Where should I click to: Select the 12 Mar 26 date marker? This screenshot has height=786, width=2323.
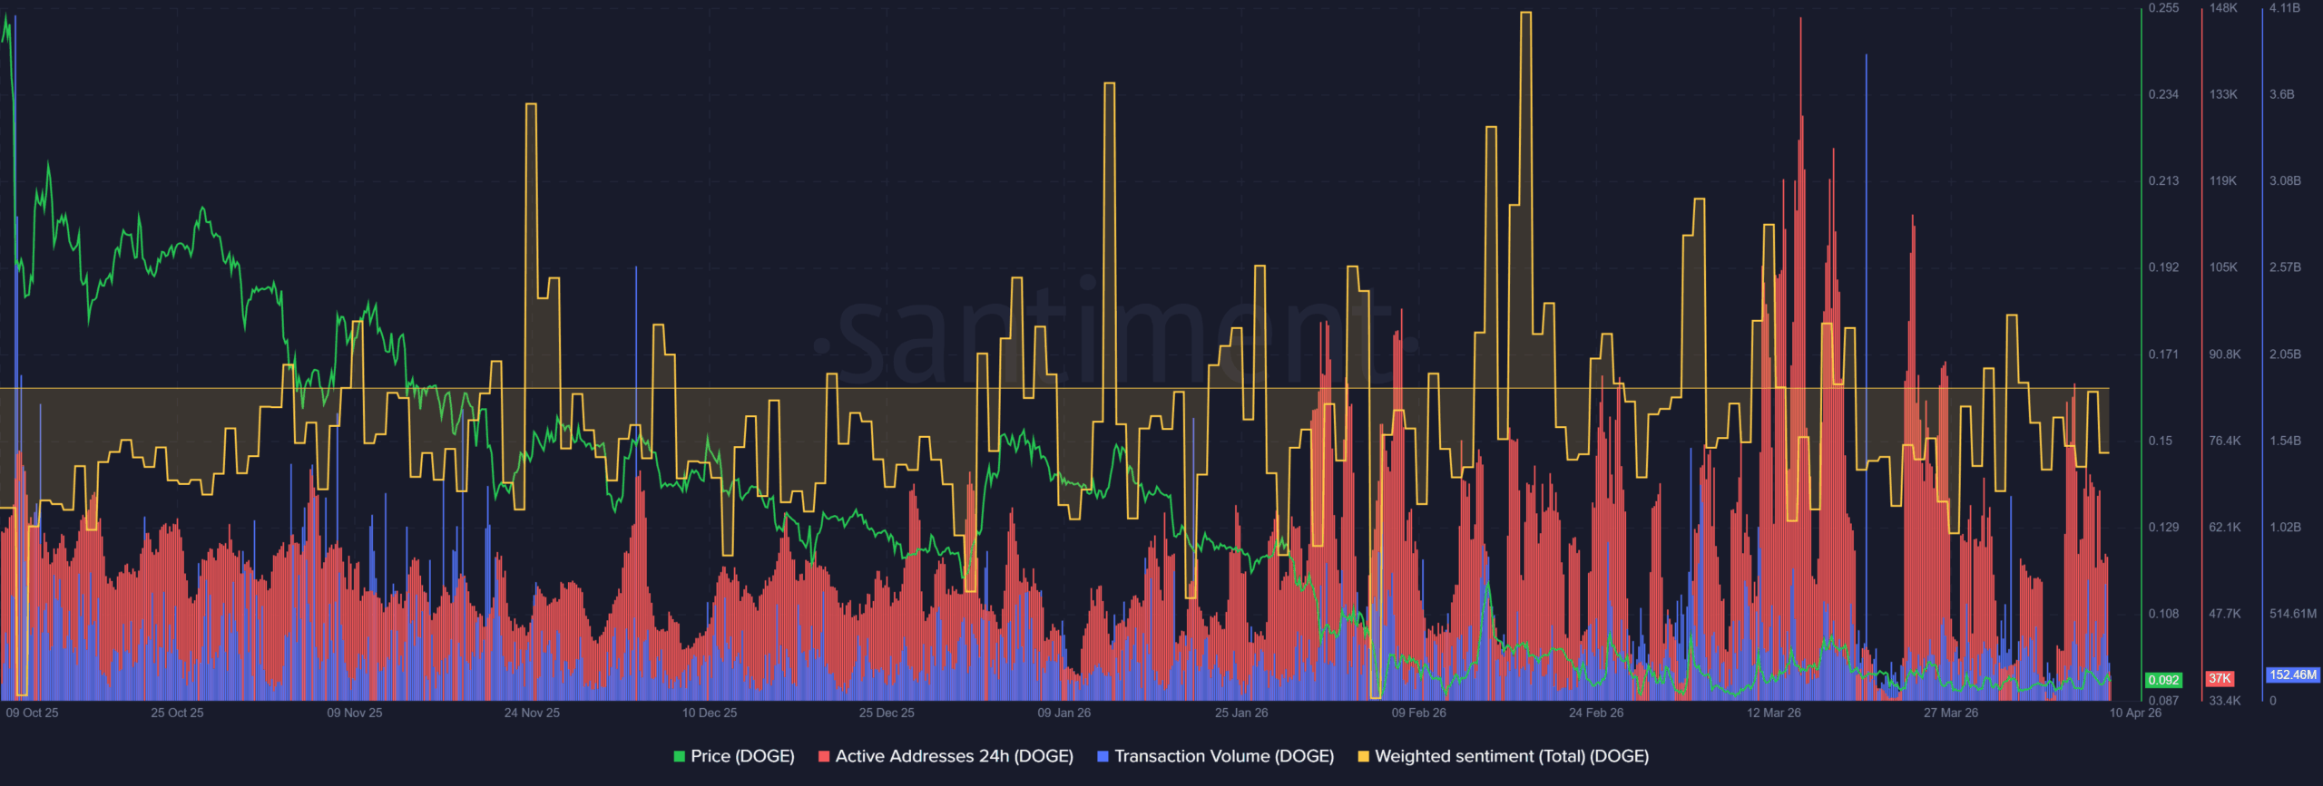coord(1773,713)
